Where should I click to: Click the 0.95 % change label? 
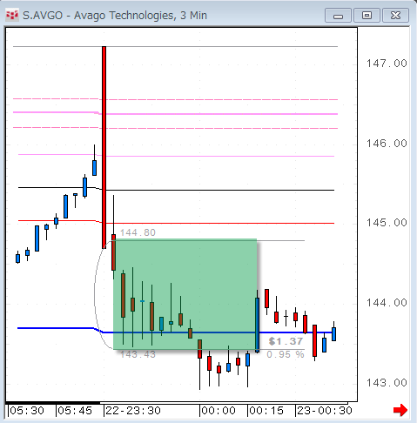point(286,354)
